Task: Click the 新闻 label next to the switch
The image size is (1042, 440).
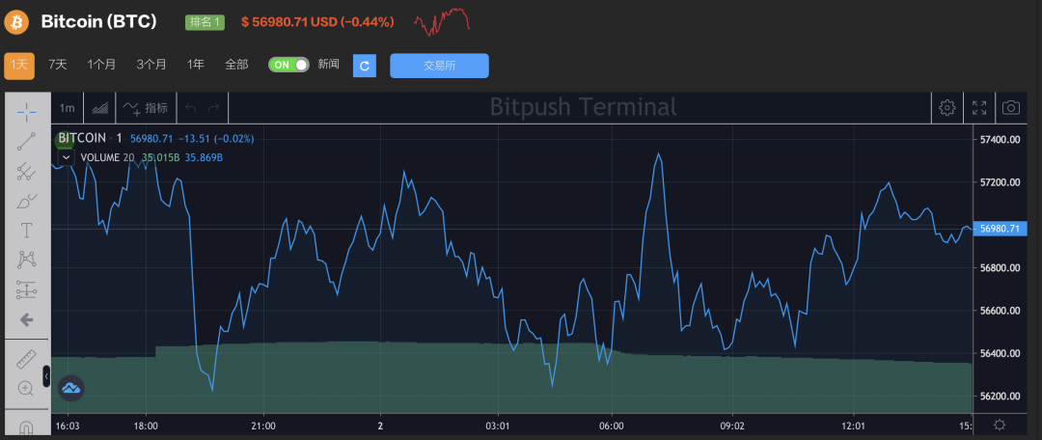Action: pos(328,65)
